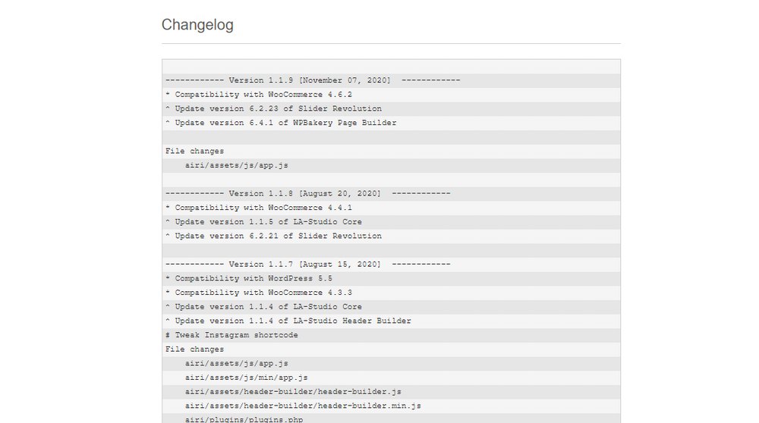Click the Version 1.1.8 header line
The image size is (759, 423).
point(307,193)
